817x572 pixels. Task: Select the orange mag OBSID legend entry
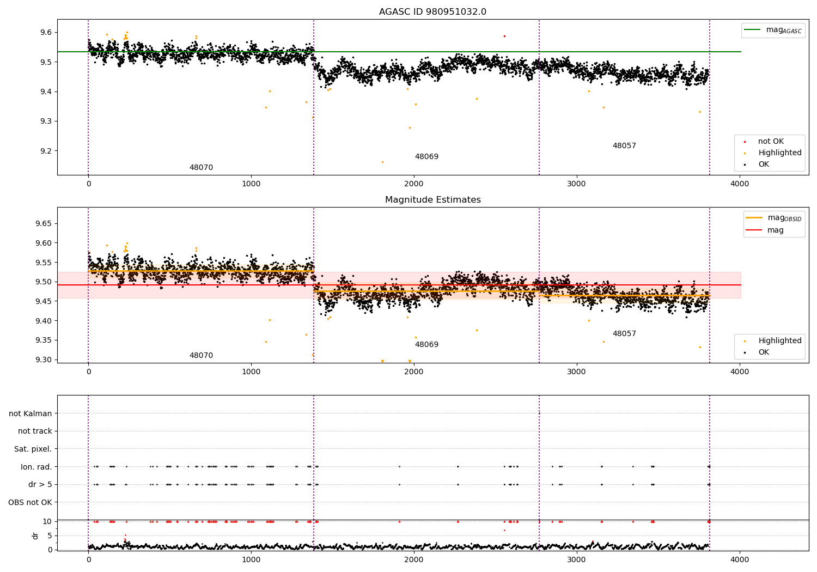(773, 218)
